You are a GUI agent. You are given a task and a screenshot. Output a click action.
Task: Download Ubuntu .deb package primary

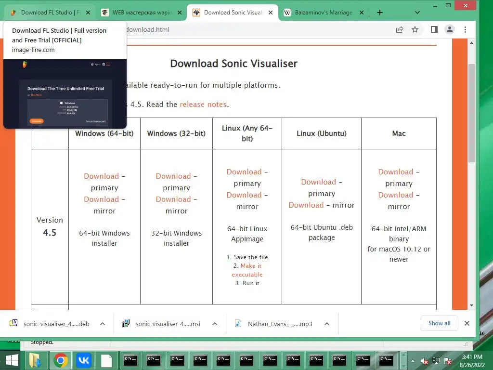[x=319, y=182]
